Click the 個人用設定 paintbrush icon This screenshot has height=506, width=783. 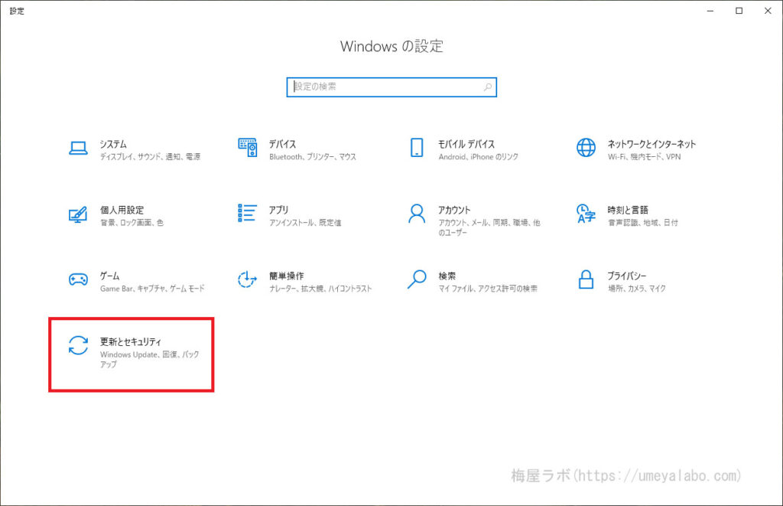click(78, 214)
